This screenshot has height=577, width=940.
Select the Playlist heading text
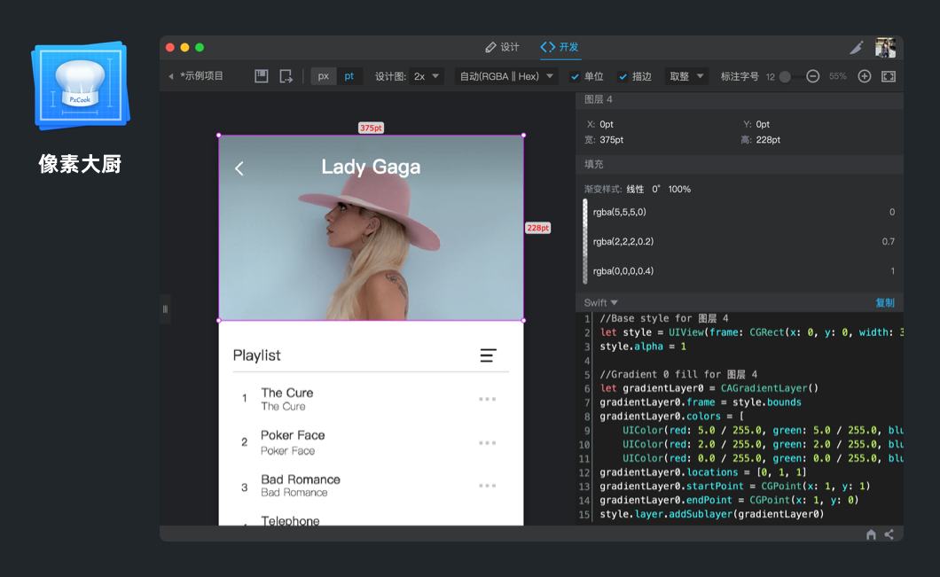tap(256, 356)
